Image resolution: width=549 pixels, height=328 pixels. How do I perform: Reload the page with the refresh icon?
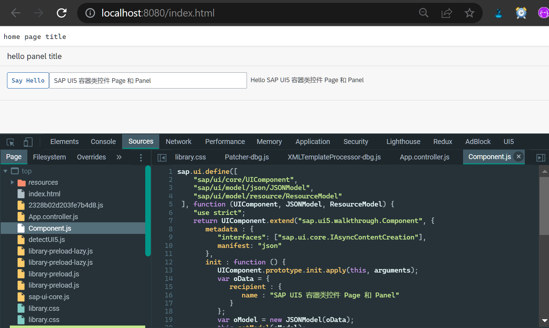(62, 13)
